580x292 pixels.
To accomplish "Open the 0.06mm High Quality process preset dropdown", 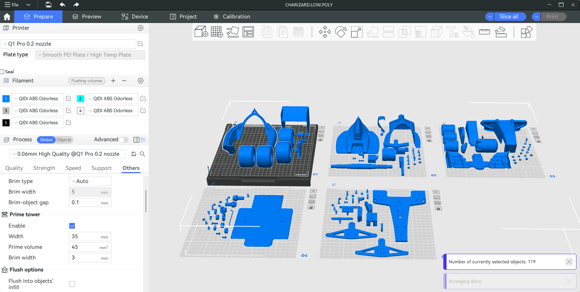I will tap(67, 154).
